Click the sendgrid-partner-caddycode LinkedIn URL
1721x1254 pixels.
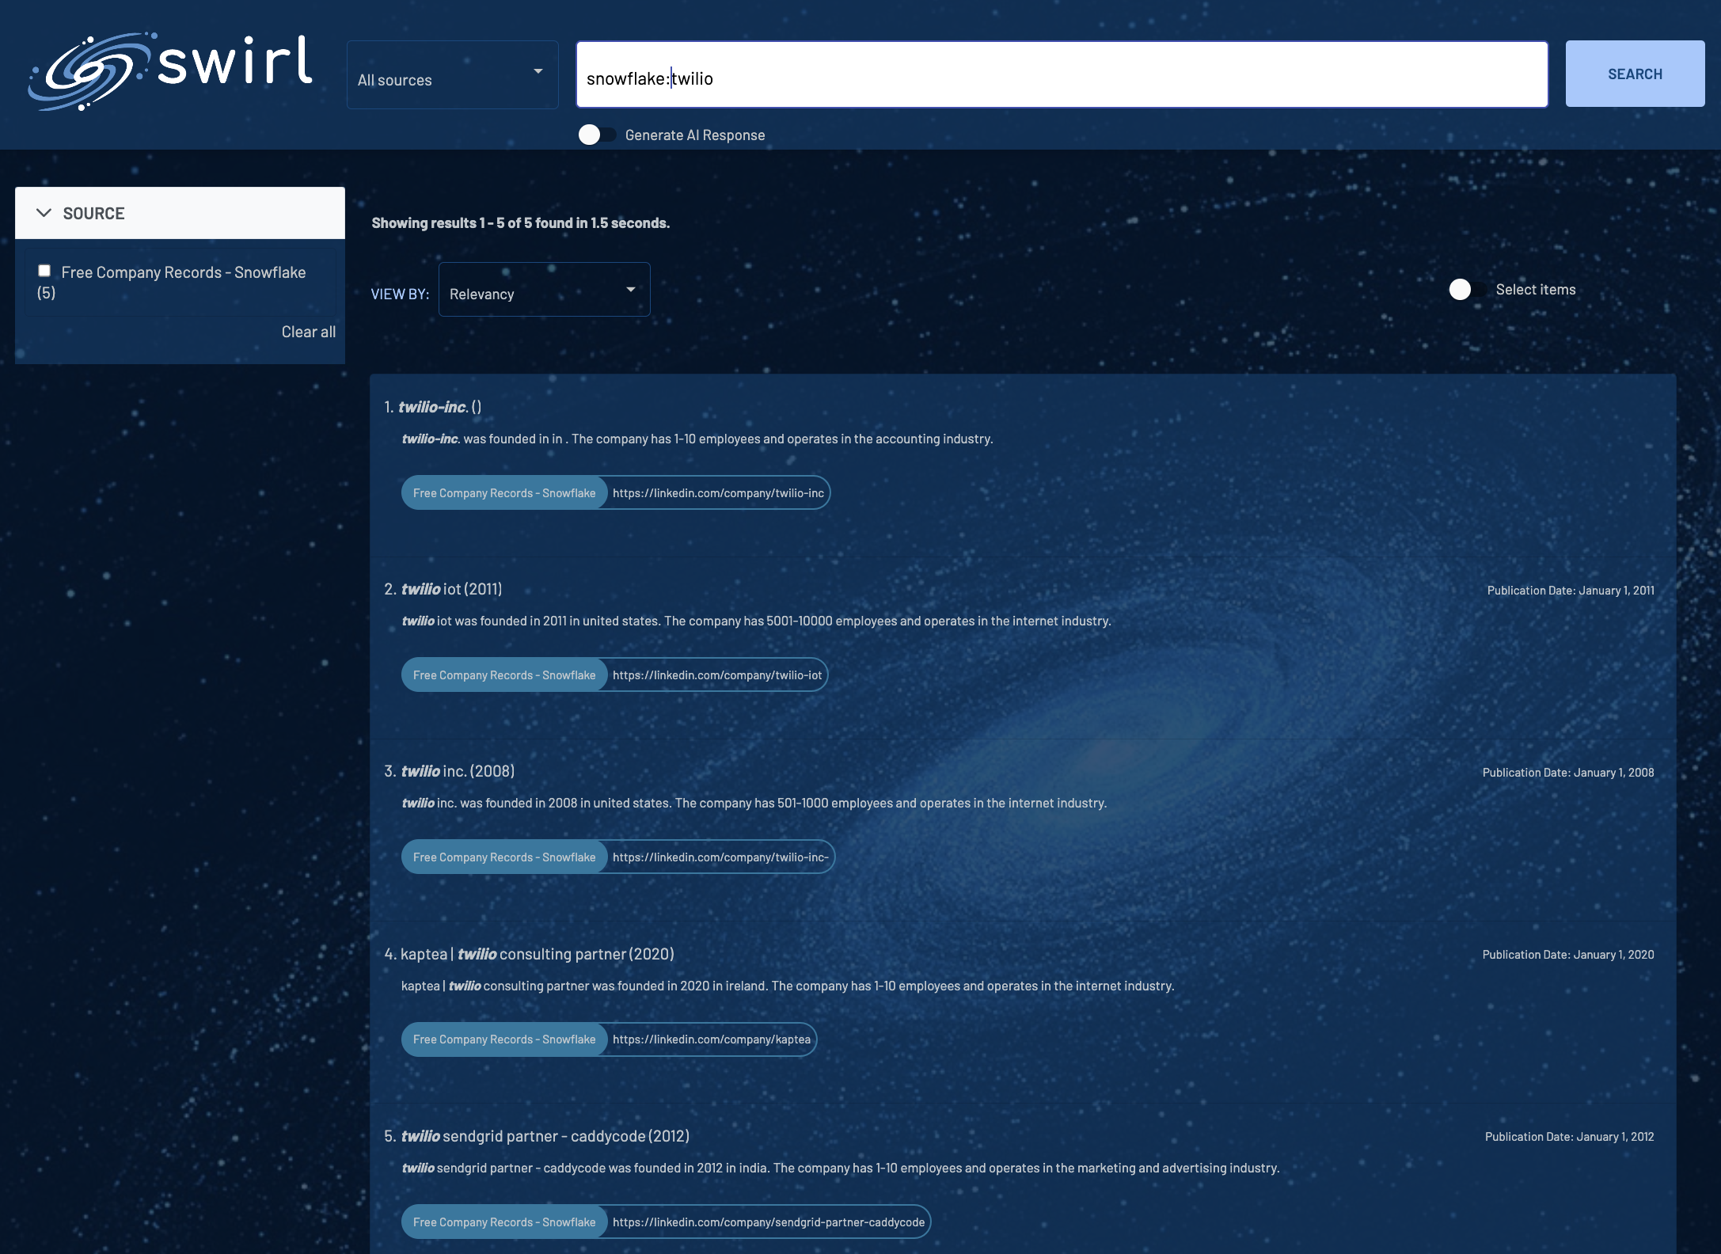(768, 1222)
